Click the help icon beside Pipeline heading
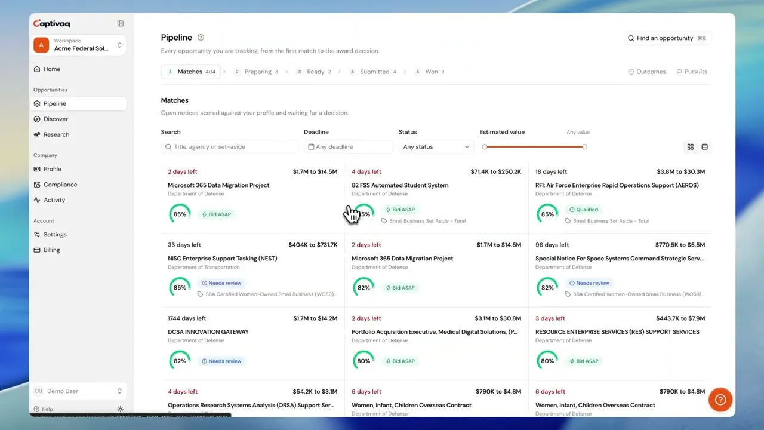764x430 pixels. (201, 38)
